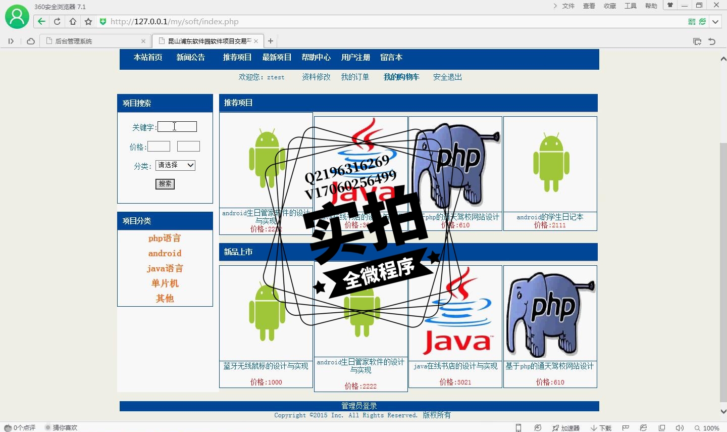Click the 猜你喜欢 status bar item

tap(61, 428)
